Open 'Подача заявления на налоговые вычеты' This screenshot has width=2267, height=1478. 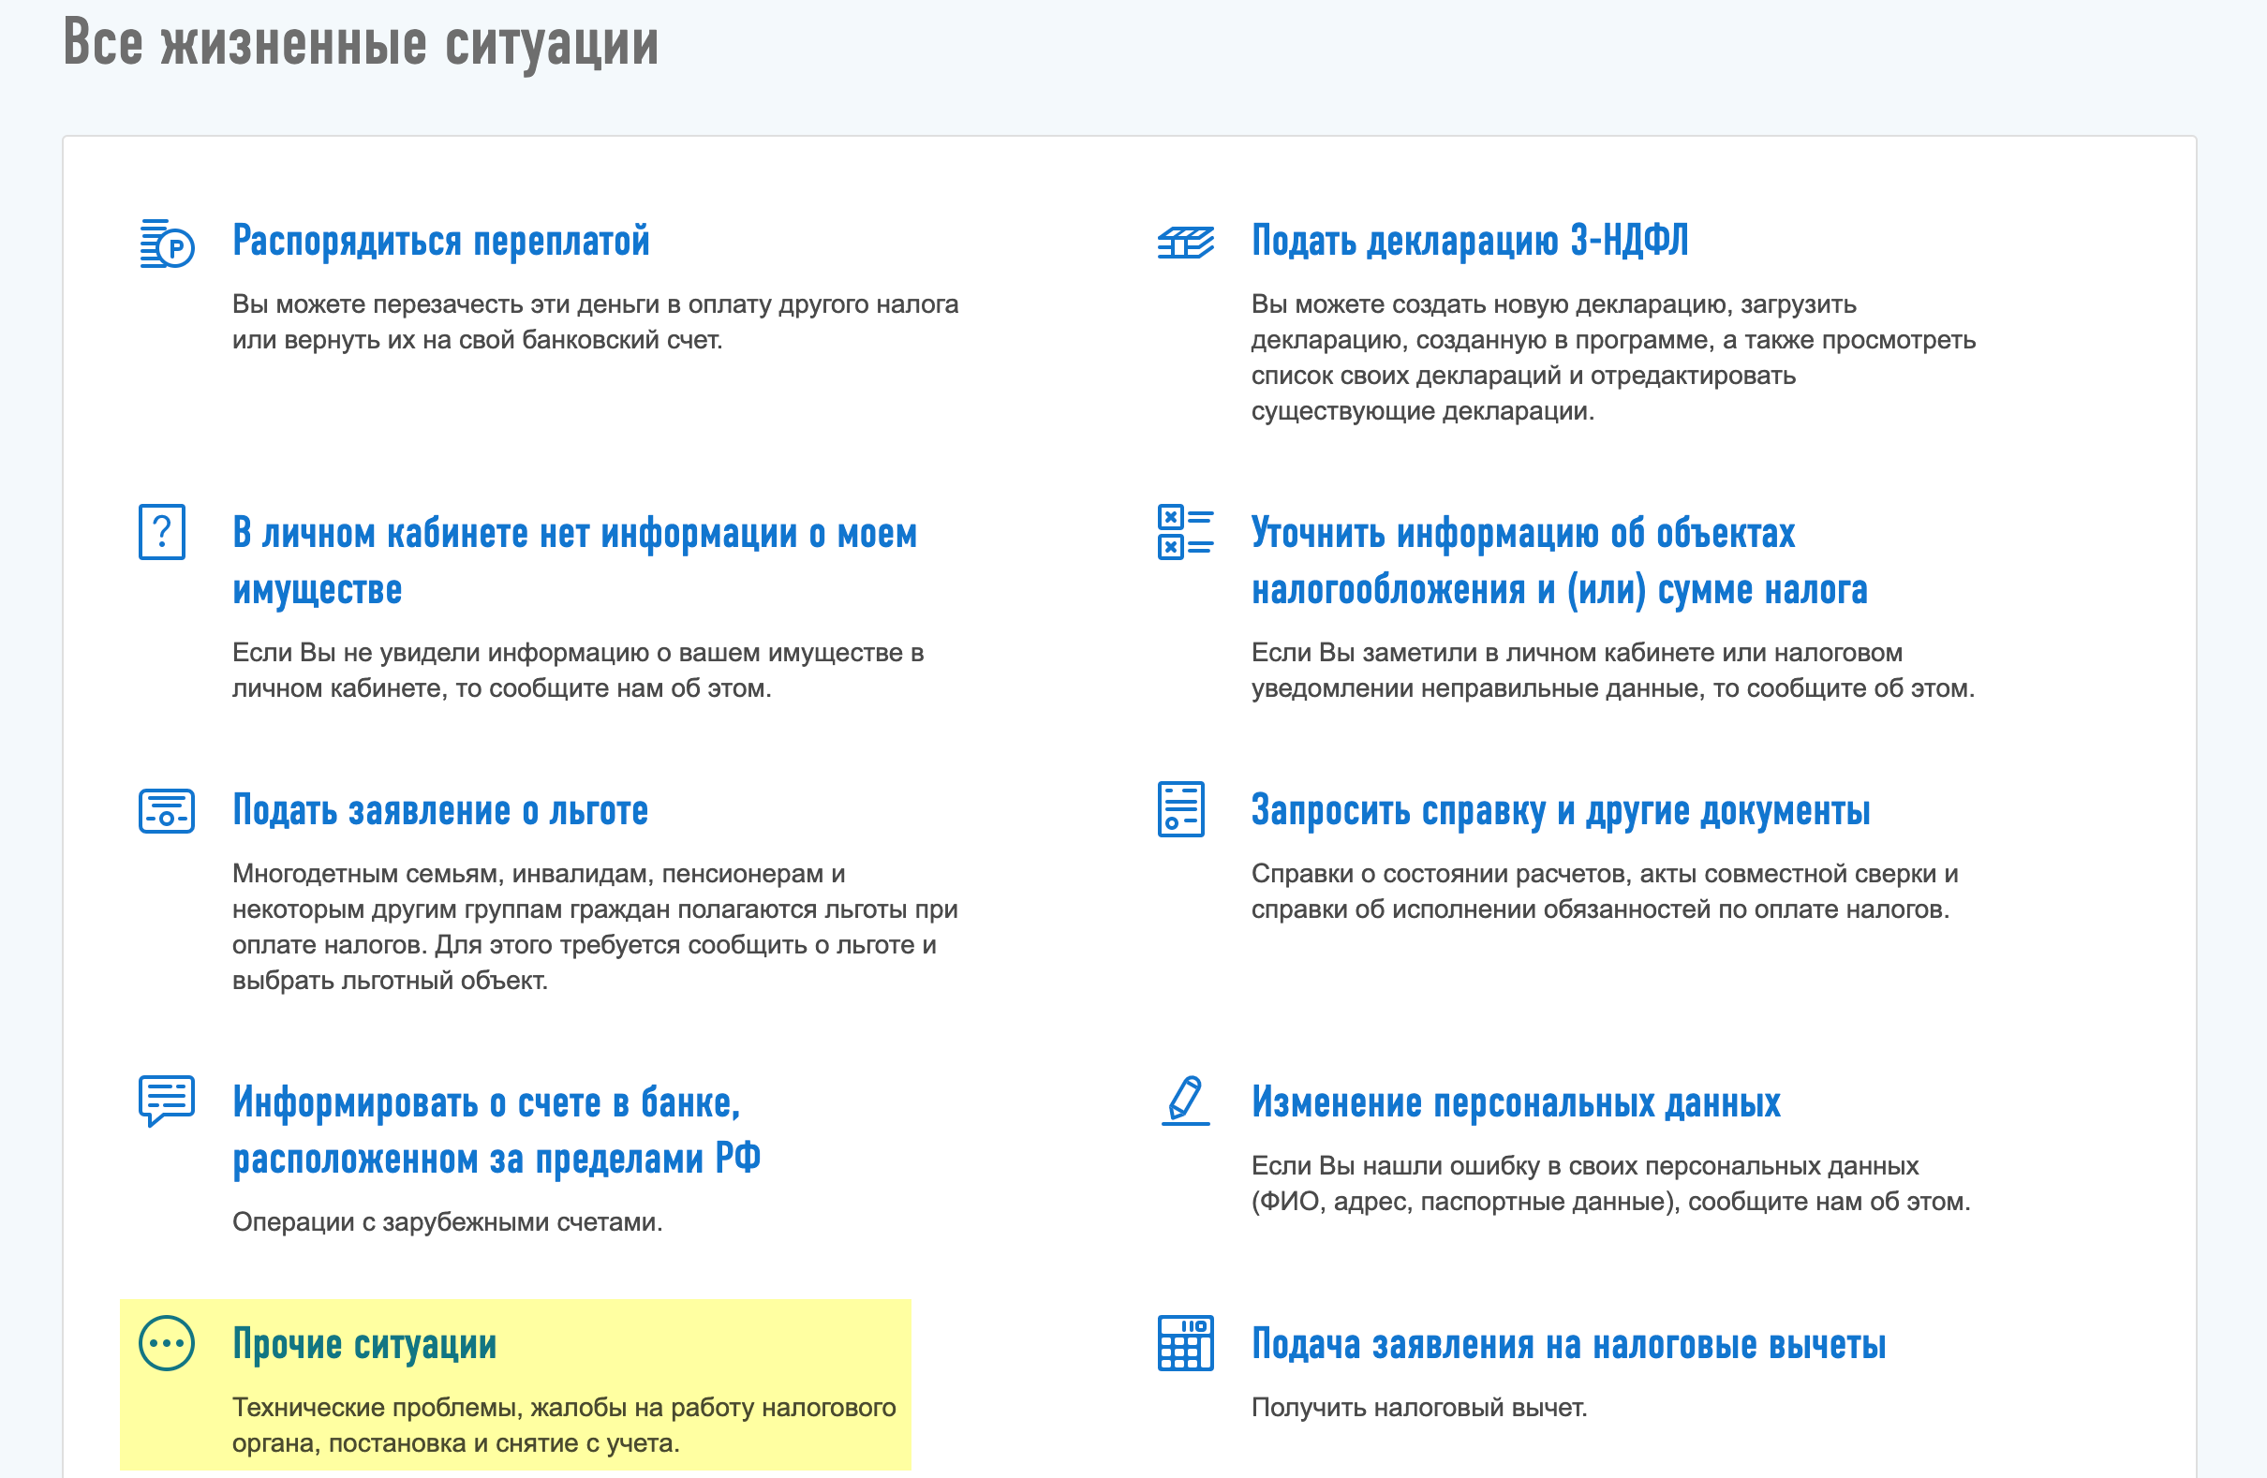pyautogui.click(x=1568, y=1345)
